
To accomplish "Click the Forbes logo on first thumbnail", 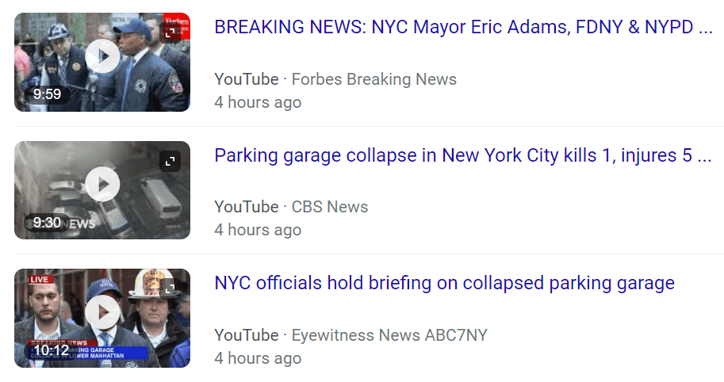I will [x=176, y=20].
